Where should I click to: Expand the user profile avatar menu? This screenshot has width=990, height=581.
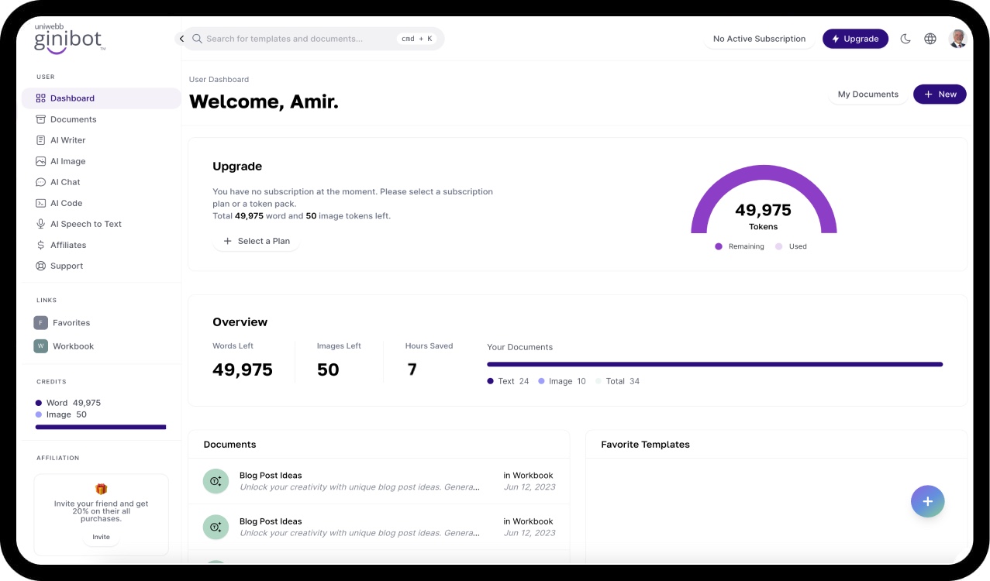point(957,38)
